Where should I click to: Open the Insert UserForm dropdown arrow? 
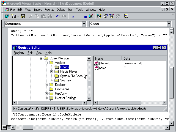pyautogui.click(x=18, y=16)
